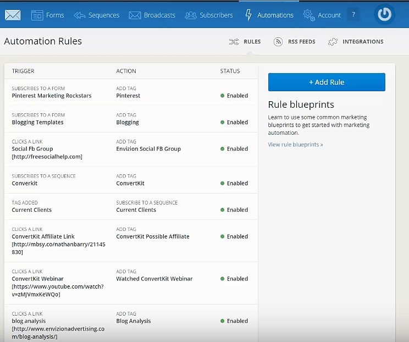Click the RSS feed icon
The height and width of the screenshot is (342, 409).
[x=278, y=42]
